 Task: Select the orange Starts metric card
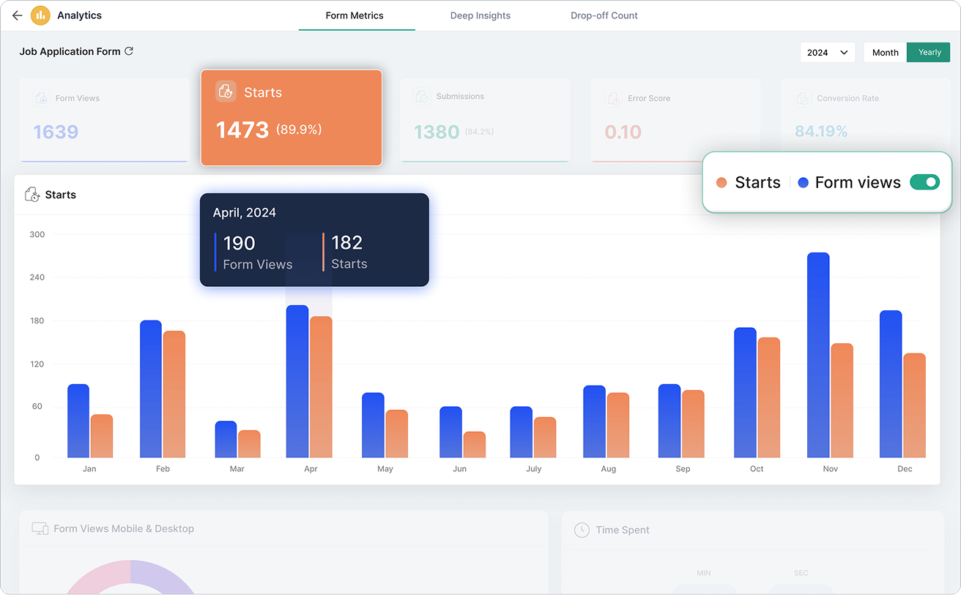(292, 118)
